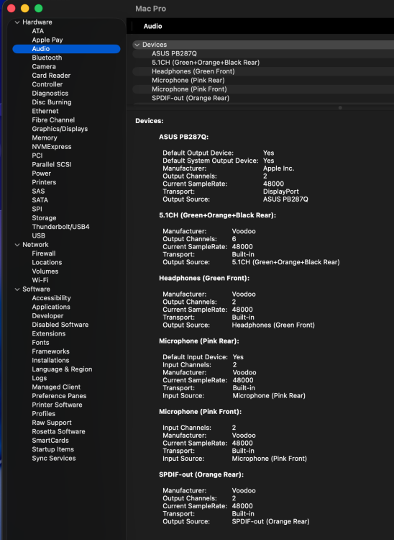Select Raw Support item
Image resolution: width=394 pixels, height=540 pixels.
(52, 423)
